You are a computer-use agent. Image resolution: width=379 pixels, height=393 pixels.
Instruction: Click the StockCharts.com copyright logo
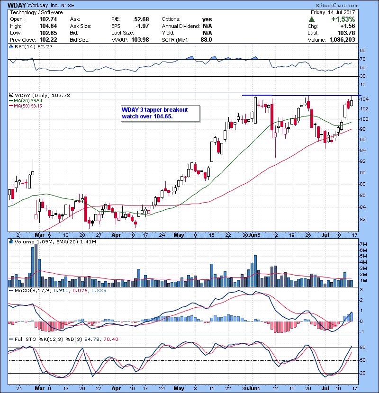pos(337,5)
